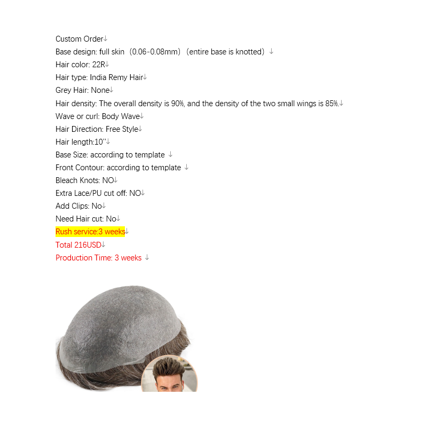Click 'Wave or curl: Body Wave' text
This screenshot has width=427, height=427.
pos(98,116)
